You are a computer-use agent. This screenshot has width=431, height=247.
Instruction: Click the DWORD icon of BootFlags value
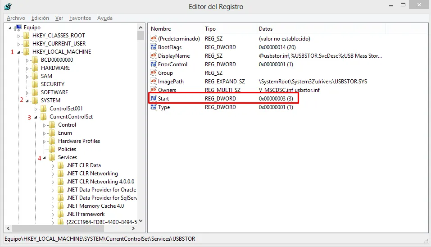[154, 47]
